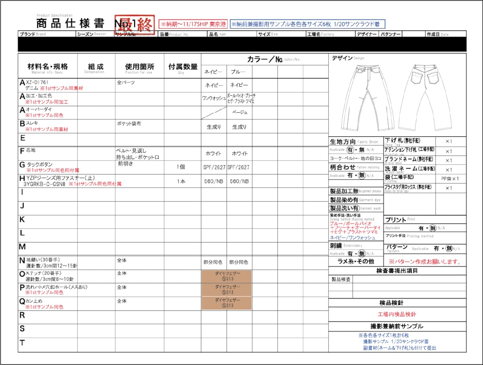
Task: Click the パタンナー header field
Action: pyautogui.click(x=391, y=34)
